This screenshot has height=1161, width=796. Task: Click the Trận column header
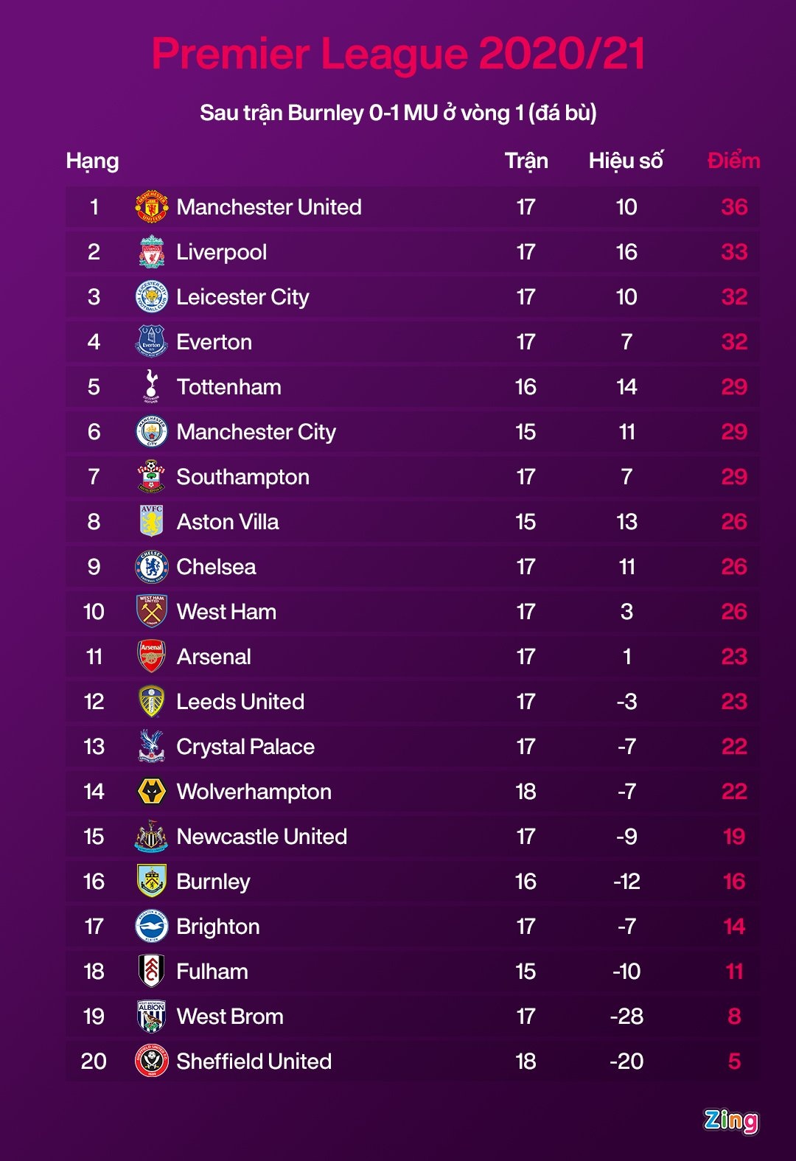click(x=526, y=161)
